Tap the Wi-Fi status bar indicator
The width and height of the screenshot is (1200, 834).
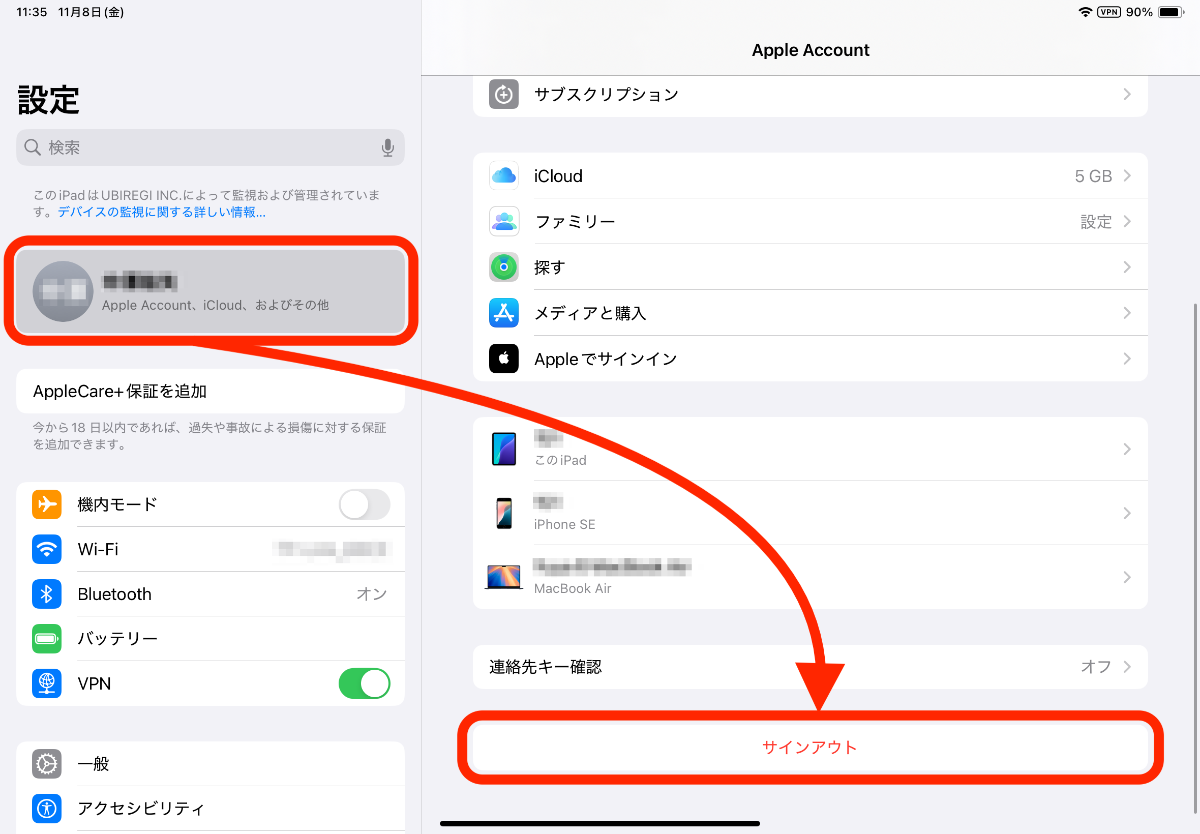tap(1085, 12)
